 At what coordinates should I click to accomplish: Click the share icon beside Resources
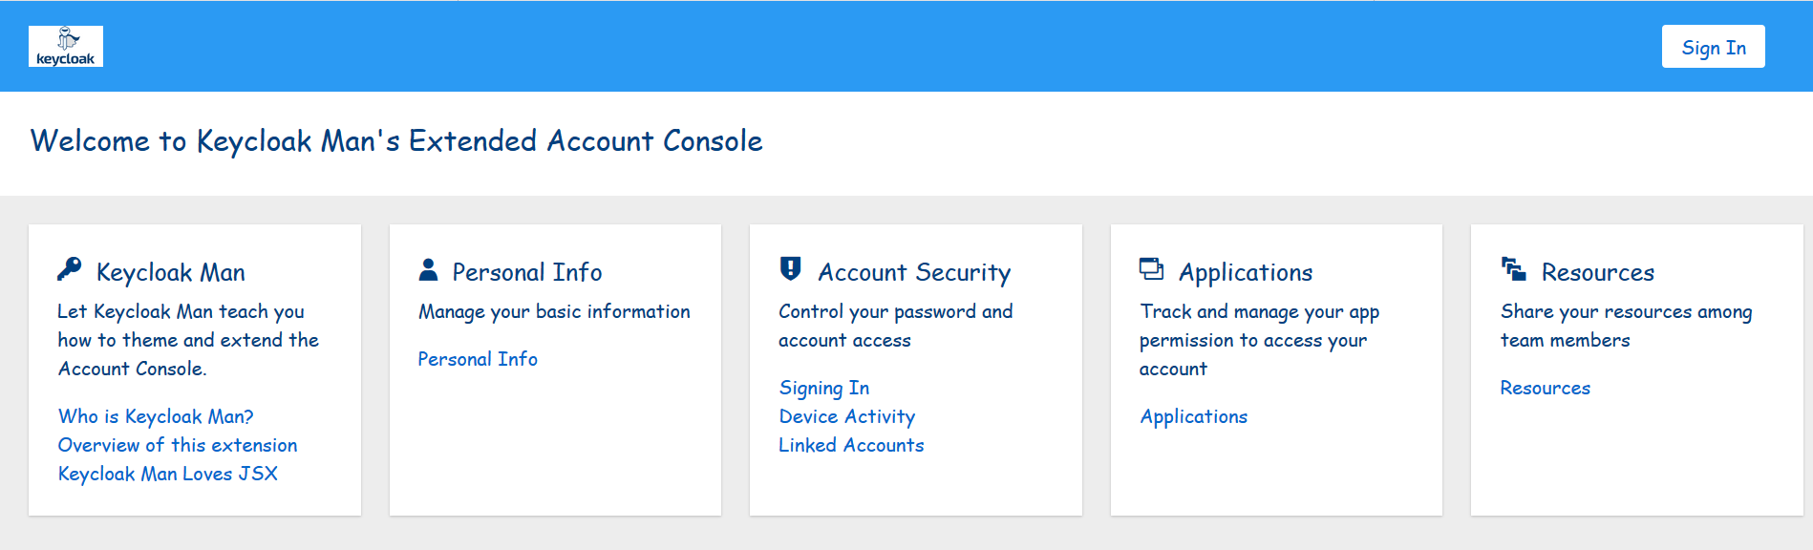point(1513,269)
